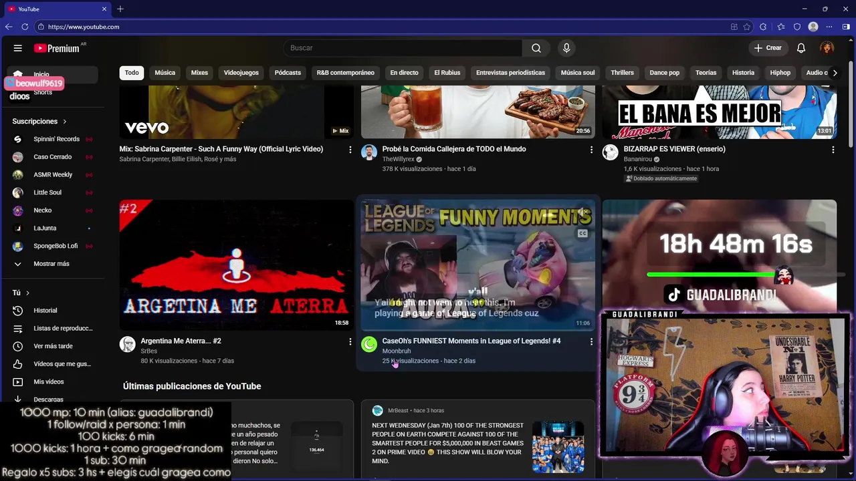
Task: Open options for BIZARRAP ES VIEWER video
Action: 833,150
